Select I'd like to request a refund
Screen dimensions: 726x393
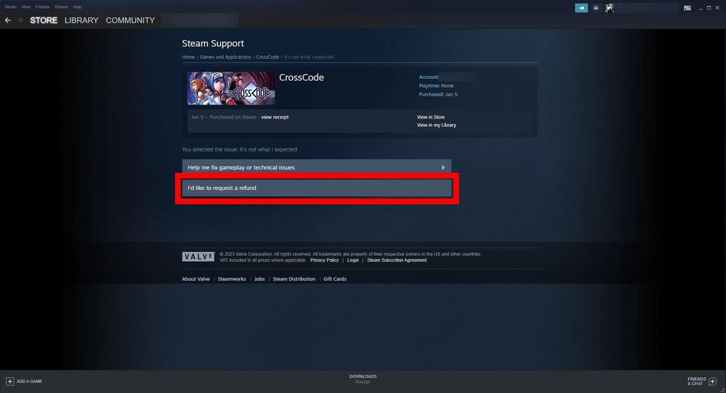tap(317, 188)
